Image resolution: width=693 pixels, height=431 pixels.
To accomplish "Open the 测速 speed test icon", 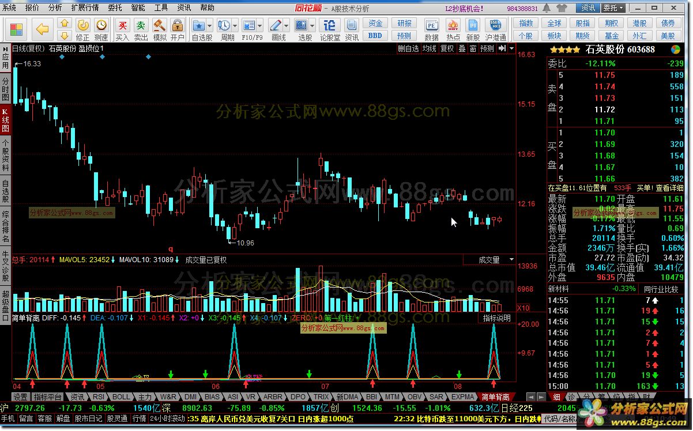I will coord(101,29).
